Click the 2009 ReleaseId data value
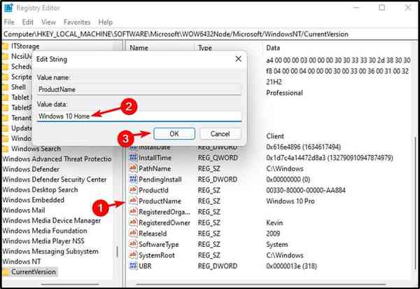This screenshot has height=289, width=420. (x=273, y=234)
